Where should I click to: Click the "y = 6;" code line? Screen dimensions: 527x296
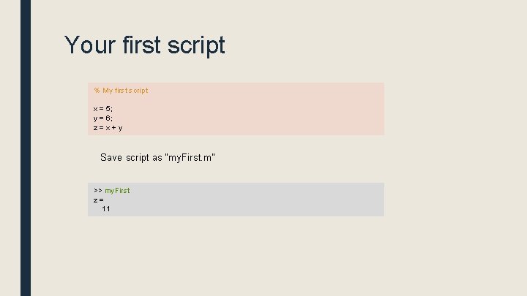(x=103, y=118)
